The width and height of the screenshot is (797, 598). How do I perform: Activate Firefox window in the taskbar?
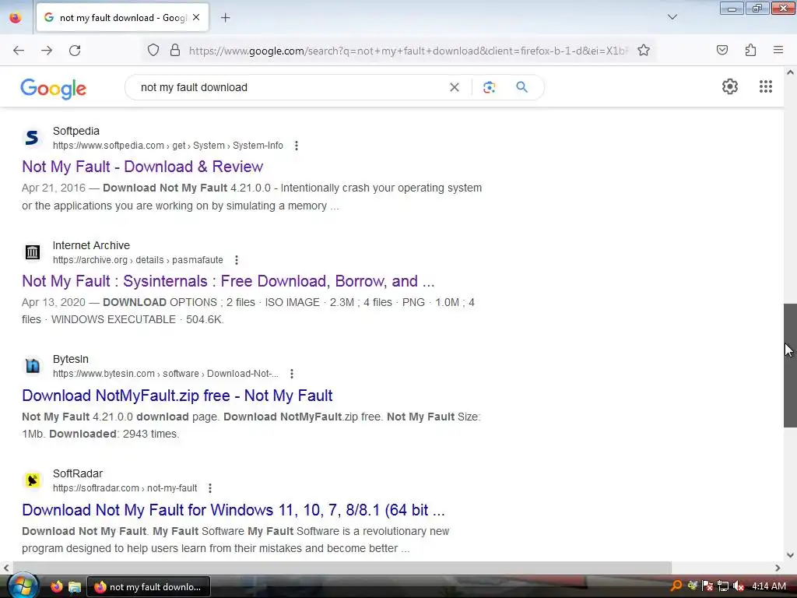(149, 587)
